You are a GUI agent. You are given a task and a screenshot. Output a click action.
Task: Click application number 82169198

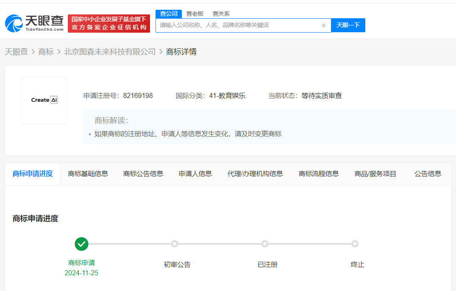(x=138, y=96)
